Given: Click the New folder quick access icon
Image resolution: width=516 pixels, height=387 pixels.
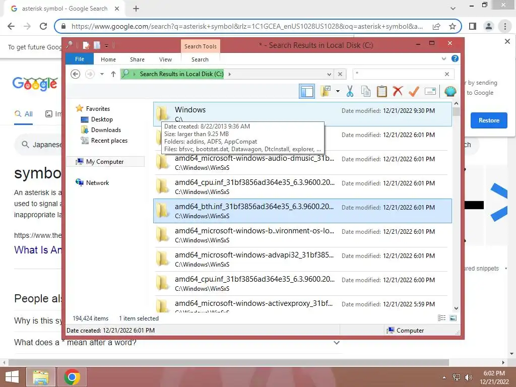Looking at the screenshot, I should (97, 45).
